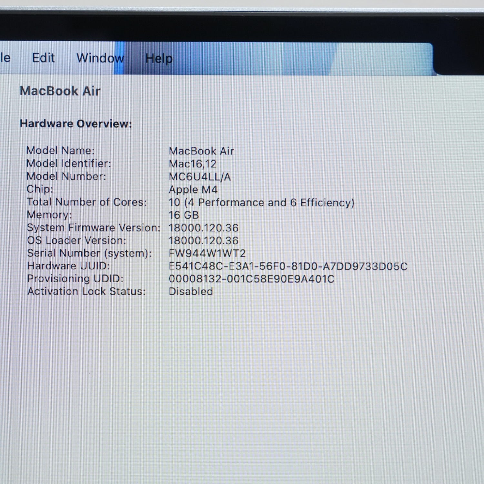Open the Help menu

[159, 59]
